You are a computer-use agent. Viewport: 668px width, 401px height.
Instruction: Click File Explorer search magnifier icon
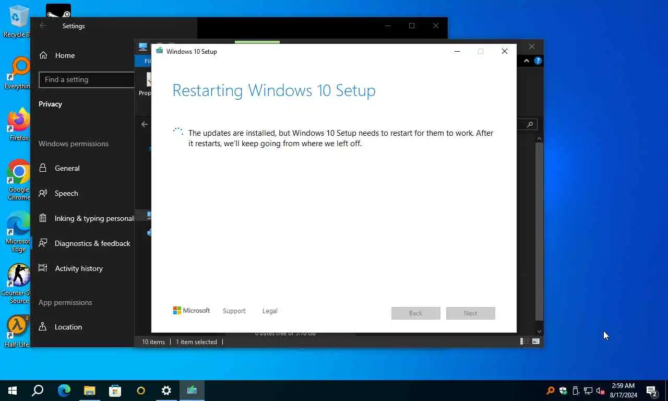point(530,124)
